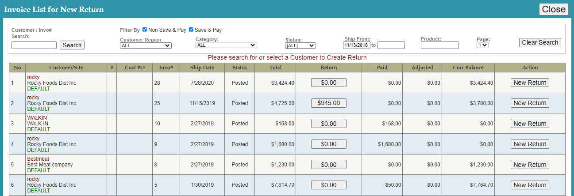Image resolution: width=574 pixels, height=196 pixels.
Task: Toggle the Non Save & Pay checkbox
Action: [x=145, y=30]
